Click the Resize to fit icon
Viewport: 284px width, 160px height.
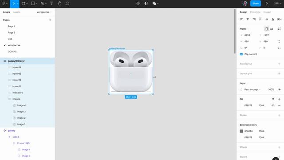coord(279,29)
